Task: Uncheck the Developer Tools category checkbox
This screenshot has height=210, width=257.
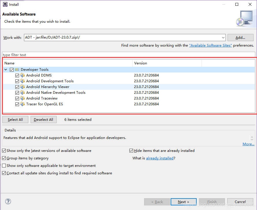Action: 12,70
